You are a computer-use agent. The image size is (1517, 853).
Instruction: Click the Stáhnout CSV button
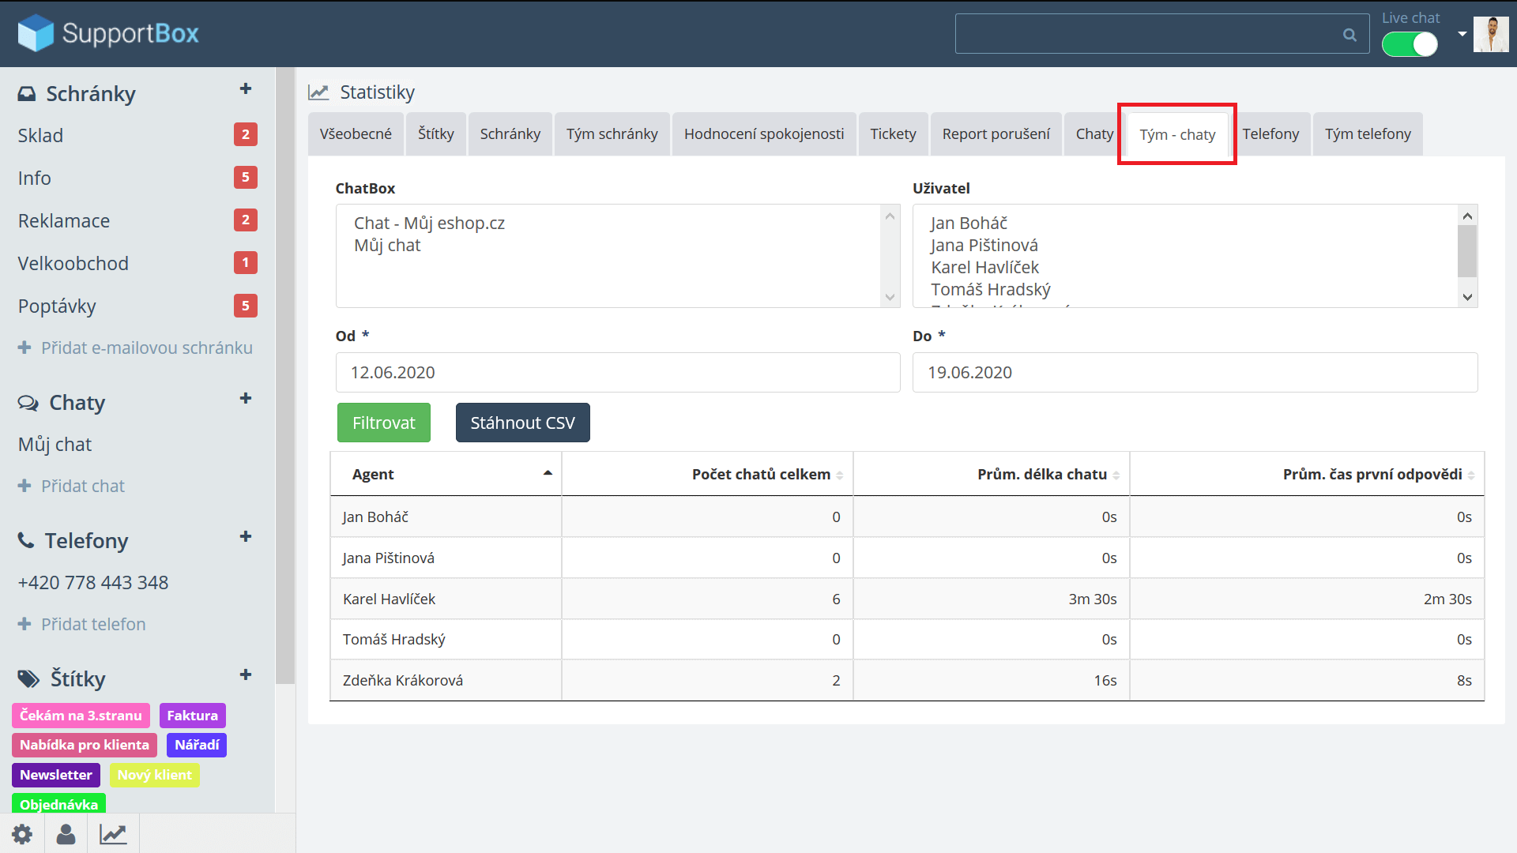[522, 423]
